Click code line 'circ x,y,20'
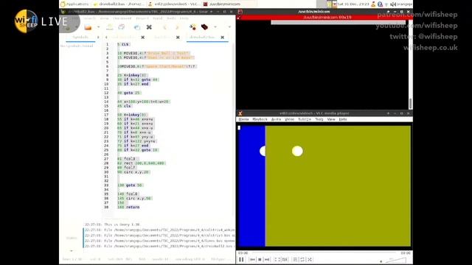This screenshot has width=472, height=265. [133, 172]
